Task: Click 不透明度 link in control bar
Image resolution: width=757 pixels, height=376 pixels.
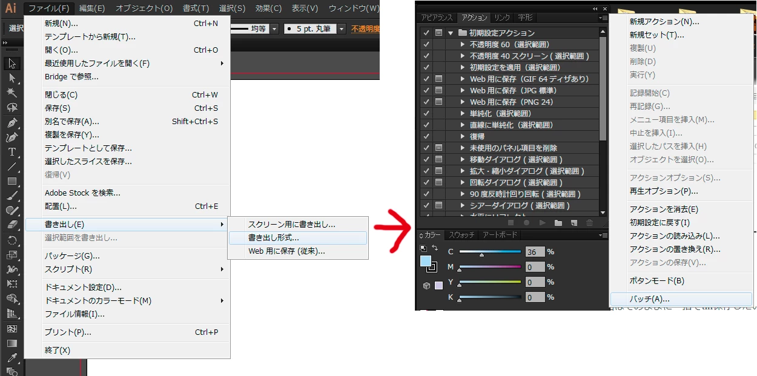Action: tap(365, 28)
